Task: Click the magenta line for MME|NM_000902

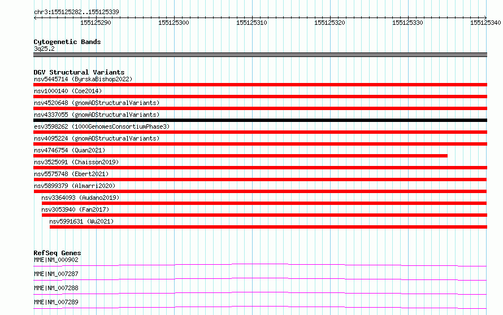Action: point(260,265)
